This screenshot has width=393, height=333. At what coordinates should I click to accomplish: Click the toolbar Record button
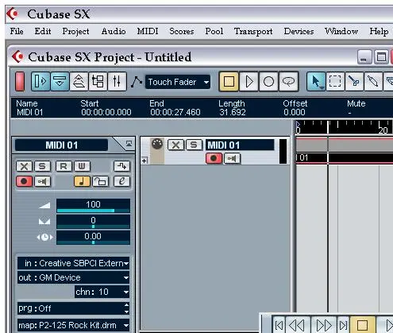click(268, 81)
